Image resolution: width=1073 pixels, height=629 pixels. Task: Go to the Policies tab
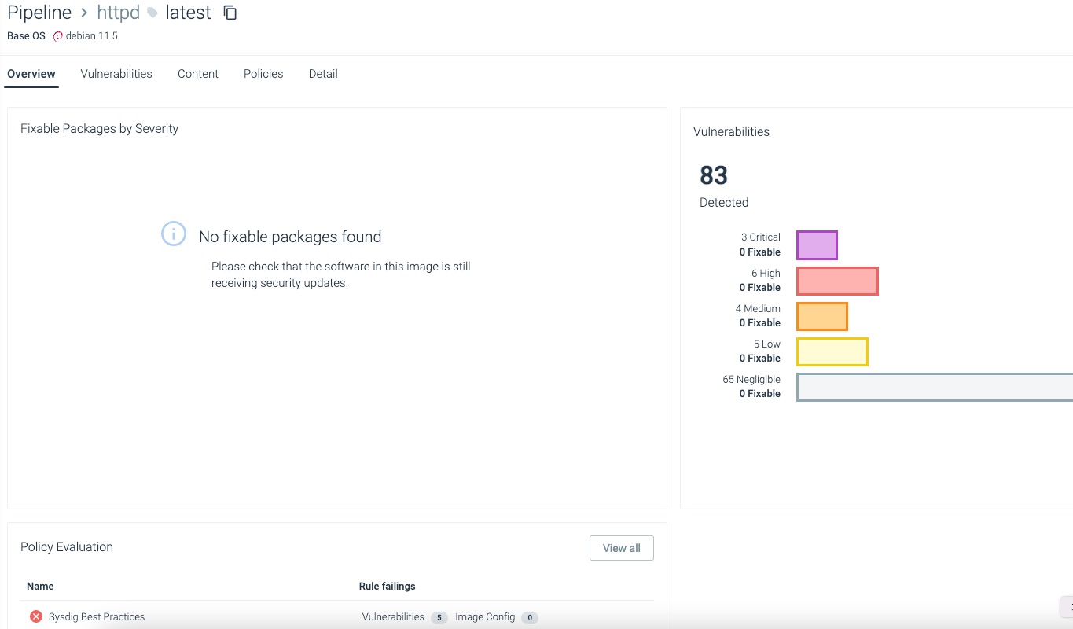[263, 74]
